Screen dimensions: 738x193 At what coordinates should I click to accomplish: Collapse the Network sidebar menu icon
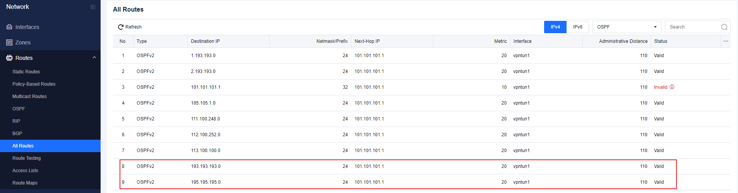tap(93, 7)
